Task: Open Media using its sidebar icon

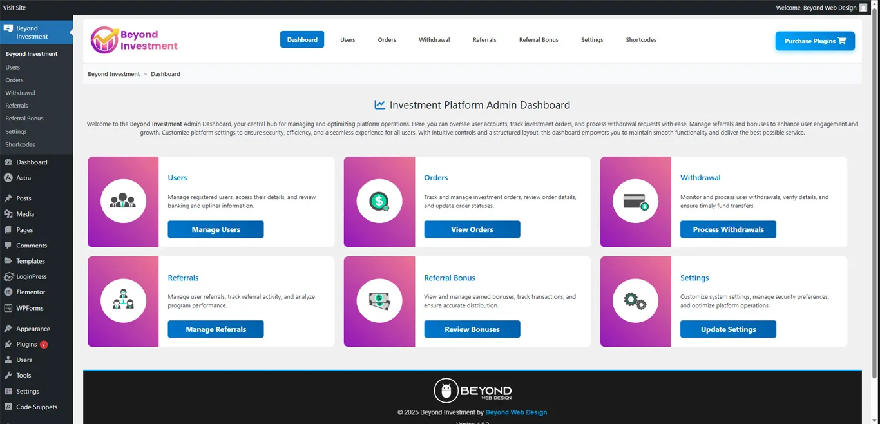Action: pos(8,214)
